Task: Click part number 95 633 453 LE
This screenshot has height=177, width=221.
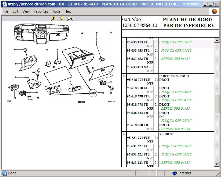Action: pos(137,42)
